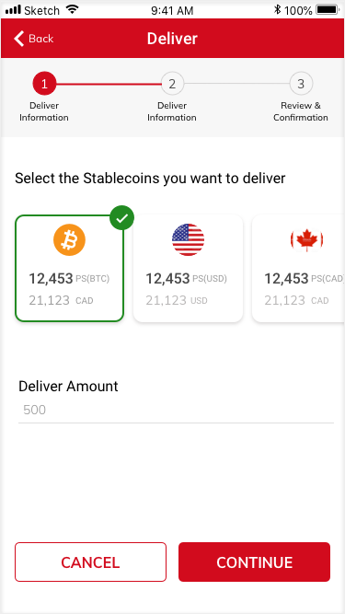The width and height of the screenshot is (345, 614).
Task: Toggle the green checkmark on the BTC card
Action: click(122, 218)
